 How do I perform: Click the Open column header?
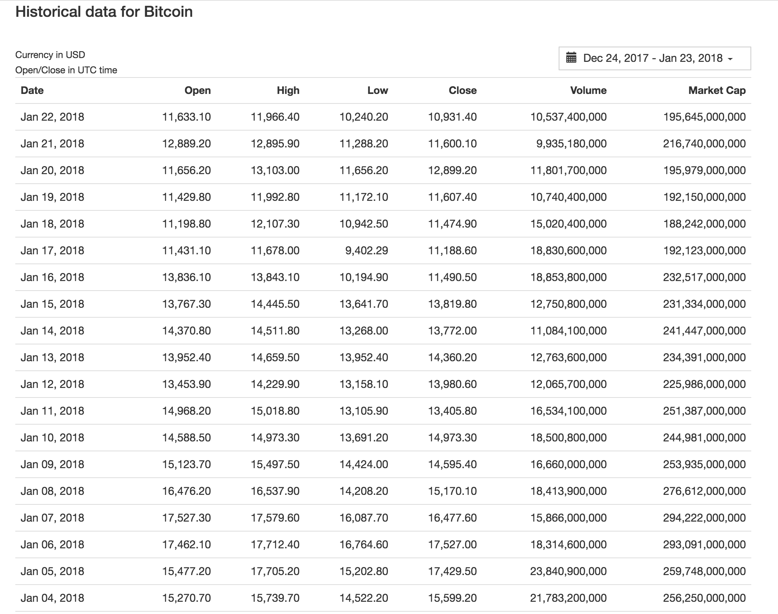[198, 90]
